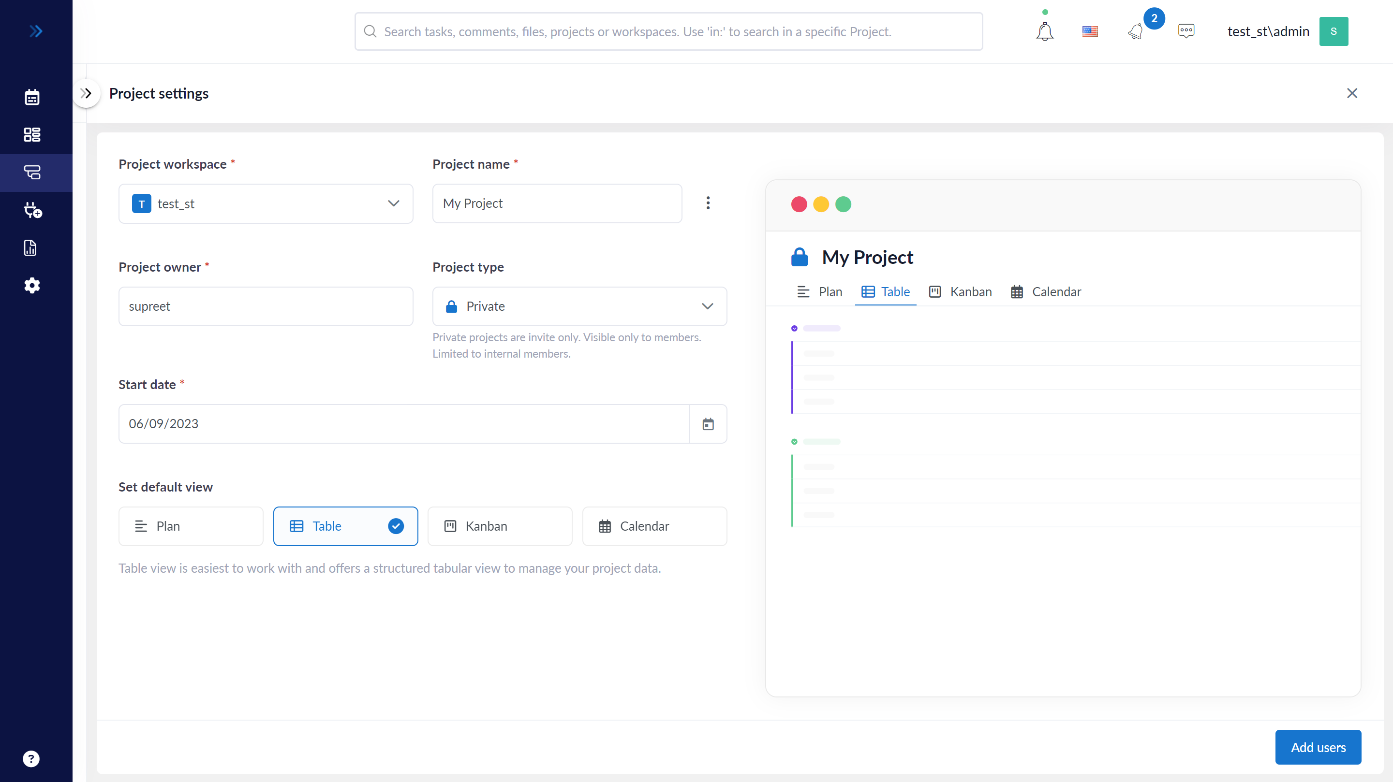Image resolution: width=1393 pixels, height=782 pixels.
Task: Expand the left sidebar with double-chevron icon
Action: [36, 31]
